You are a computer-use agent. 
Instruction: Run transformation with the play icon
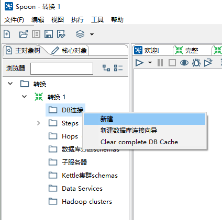(139, 63)
